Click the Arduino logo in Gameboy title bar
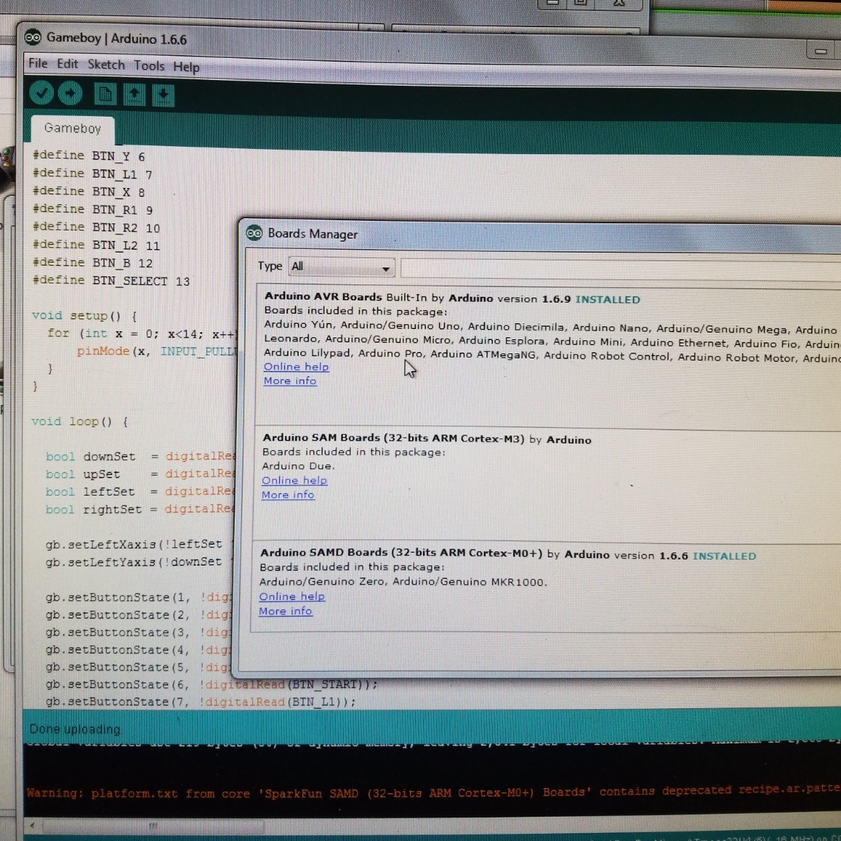This screenshot has height=841, width=841. (x=33, y=37)
